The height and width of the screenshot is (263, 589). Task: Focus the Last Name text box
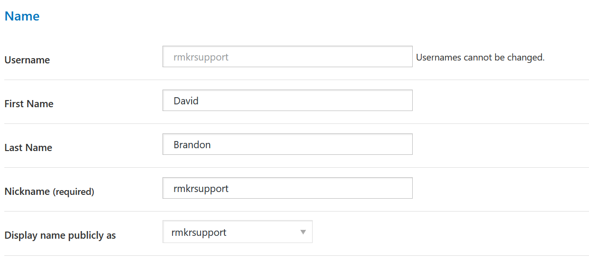coord(287,144)
